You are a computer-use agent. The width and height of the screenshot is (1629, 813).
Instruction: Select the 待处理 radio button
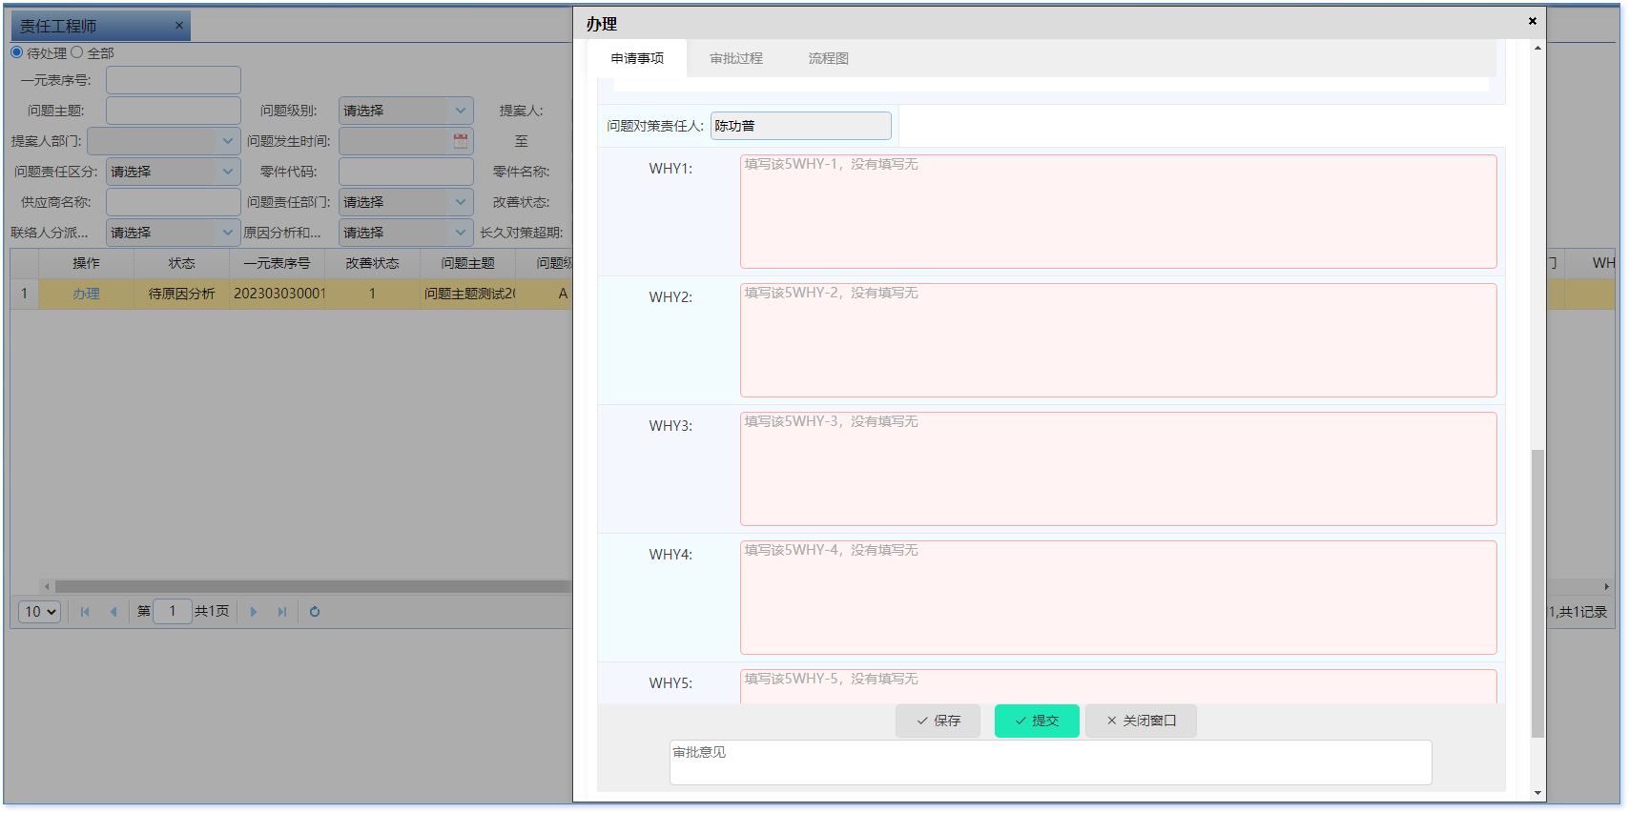(x=17, y=52)
